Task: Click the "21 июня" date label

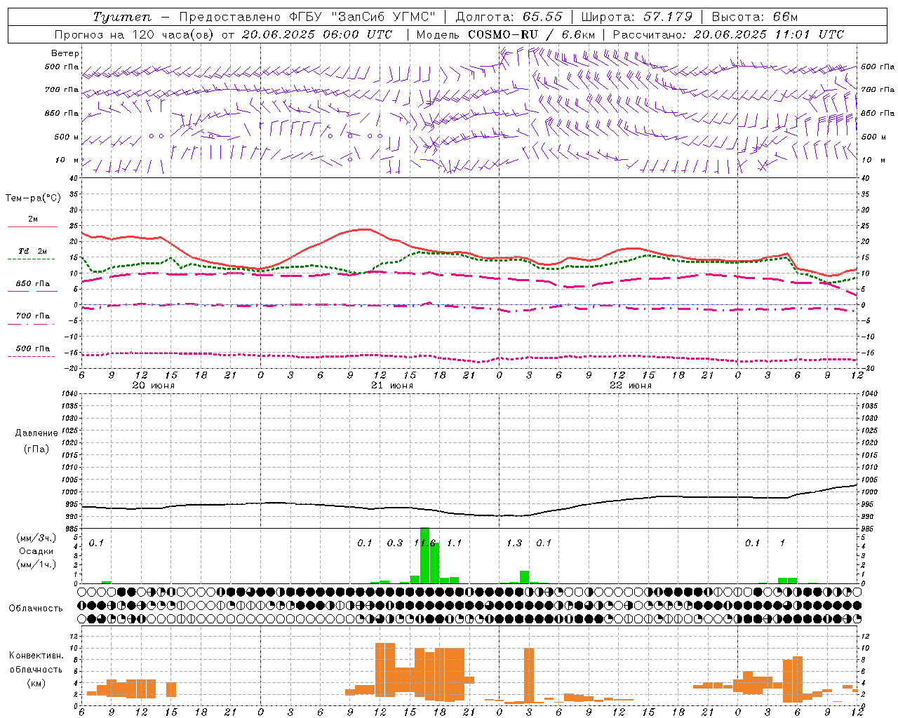Action: [392, 386]
